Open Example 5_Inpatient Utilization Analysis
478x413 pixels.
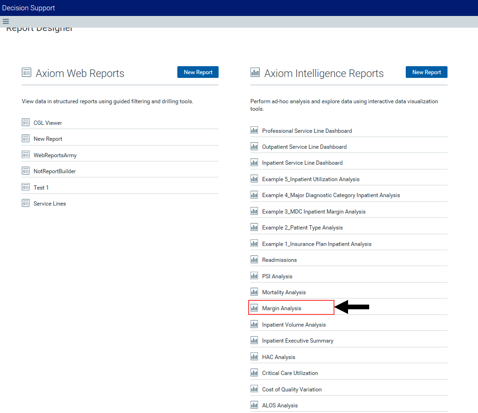tap(311, 179)
